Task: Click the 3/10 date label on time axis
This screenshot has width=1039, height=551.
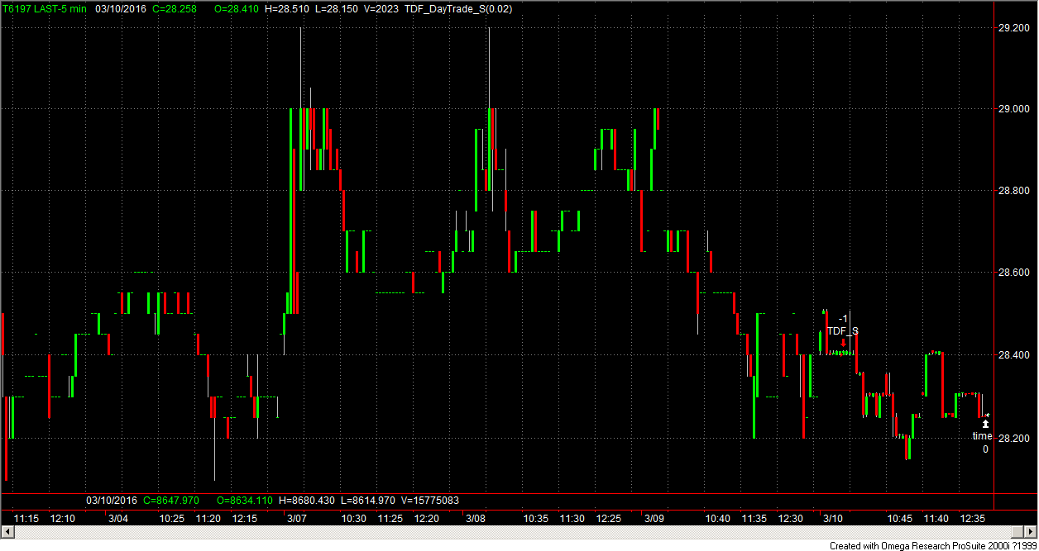Action: click(832, 518)
